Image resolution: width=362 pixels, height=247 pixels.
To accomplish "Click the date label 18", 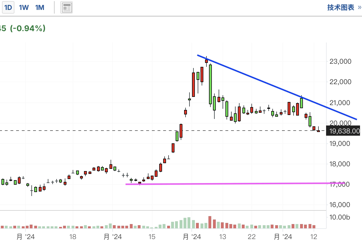I will click(x=73, y=237).
